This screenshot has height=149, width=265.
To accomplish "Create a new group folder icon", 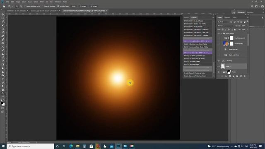I will (237, 76).
